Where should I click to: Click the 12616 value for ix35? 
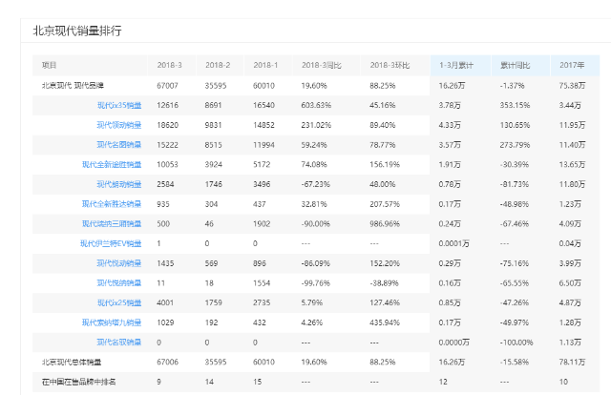(x=168, y=105)
